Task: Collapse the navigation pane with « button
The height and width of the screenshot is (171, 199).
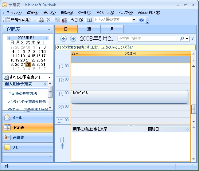Action: pos(49,29)
